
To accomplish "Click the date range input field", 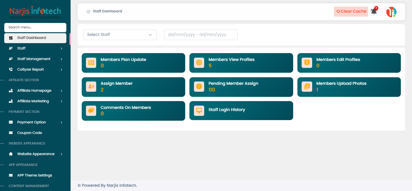I will coord(201,35).
